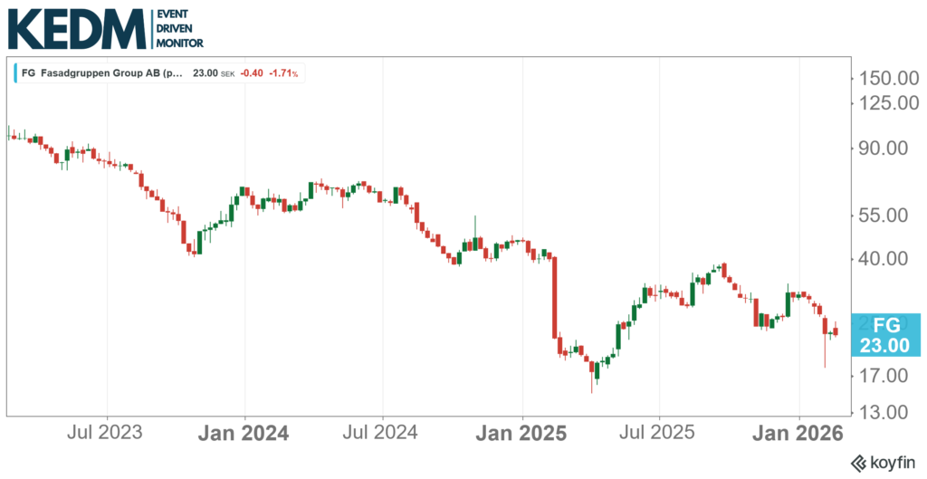Select the Jul 2024 date label

coord(381,433)
